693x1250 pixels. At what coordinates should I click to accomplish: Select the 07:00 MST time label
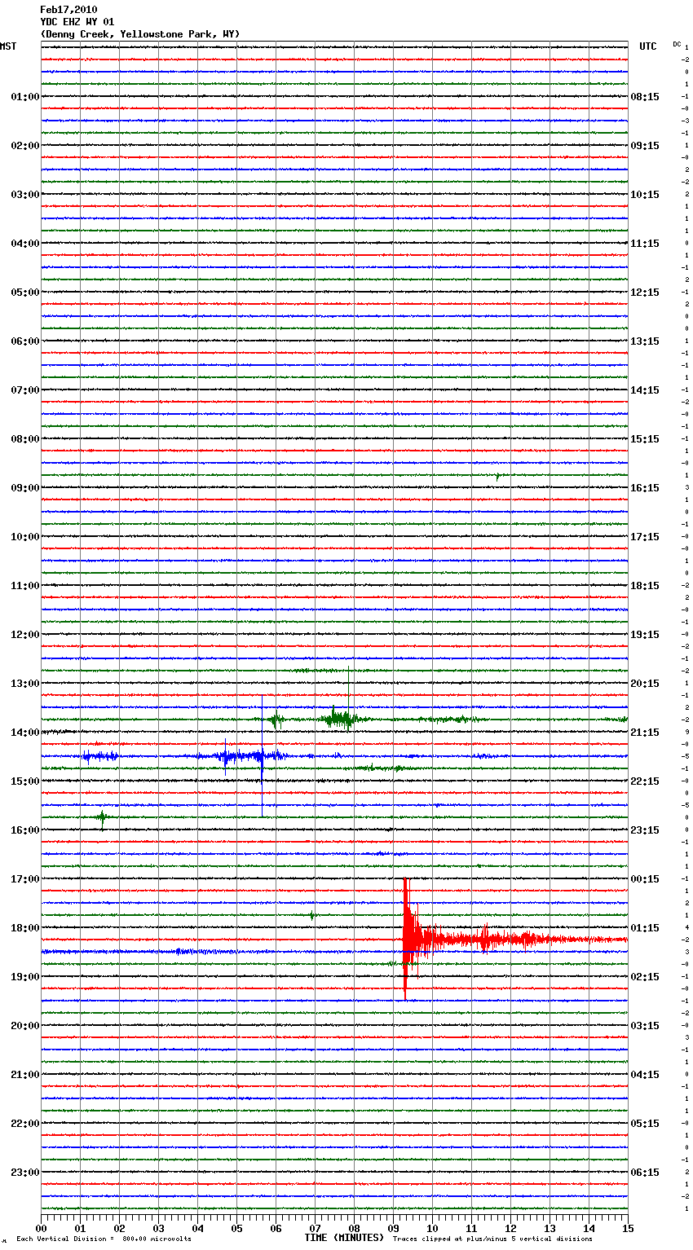(x=25, y=390)
